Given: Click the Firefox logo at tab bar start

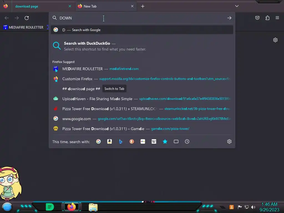Looking at the screenshot, I should tap(6, 6).
